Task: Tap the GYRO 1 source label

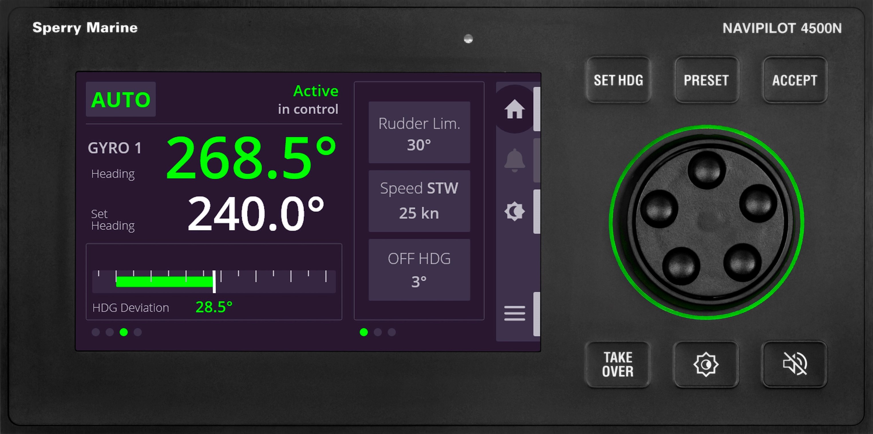Action: pos(114,148)
